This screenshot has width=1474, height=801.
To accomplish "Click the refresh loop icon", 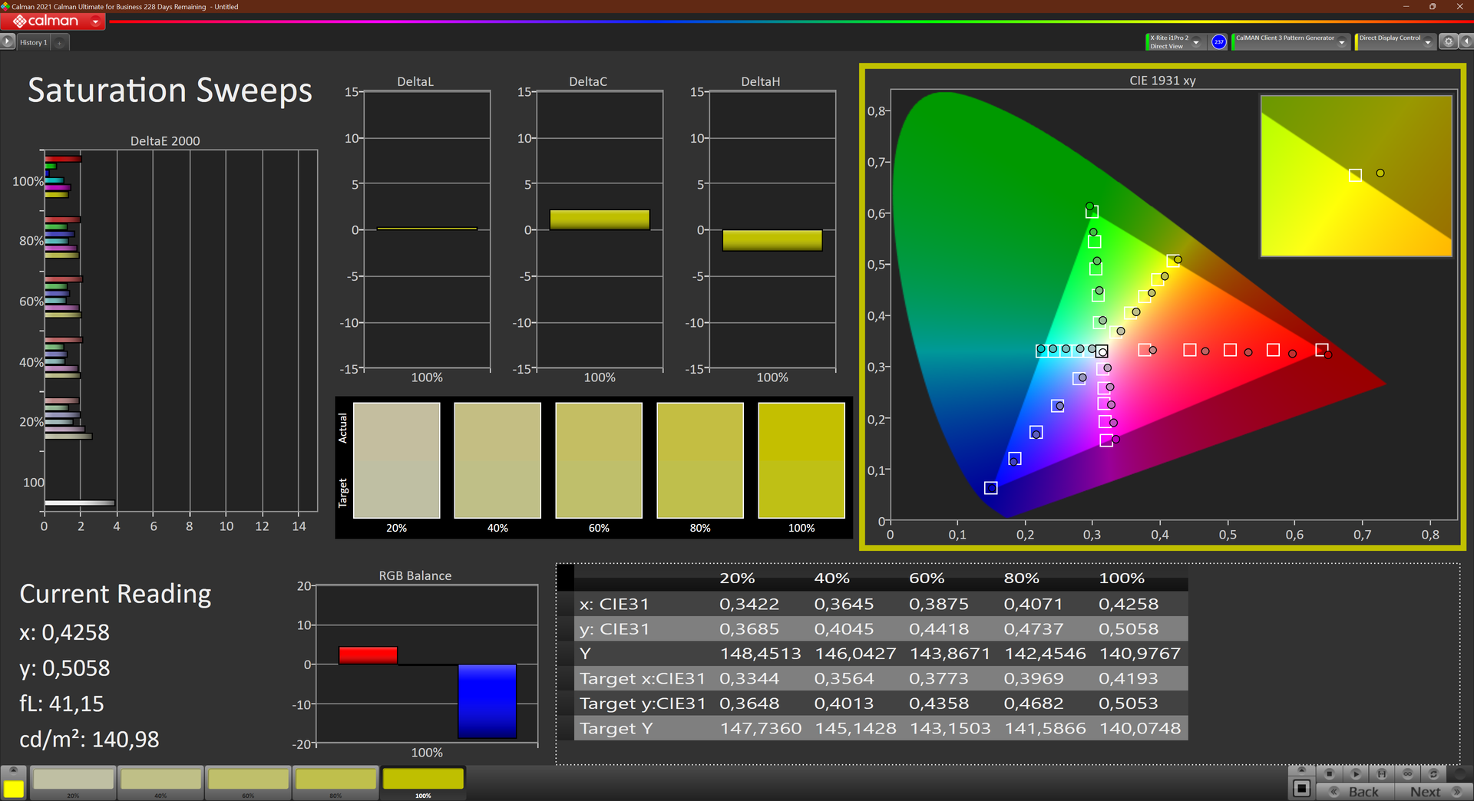I will tap(1433, 773).
